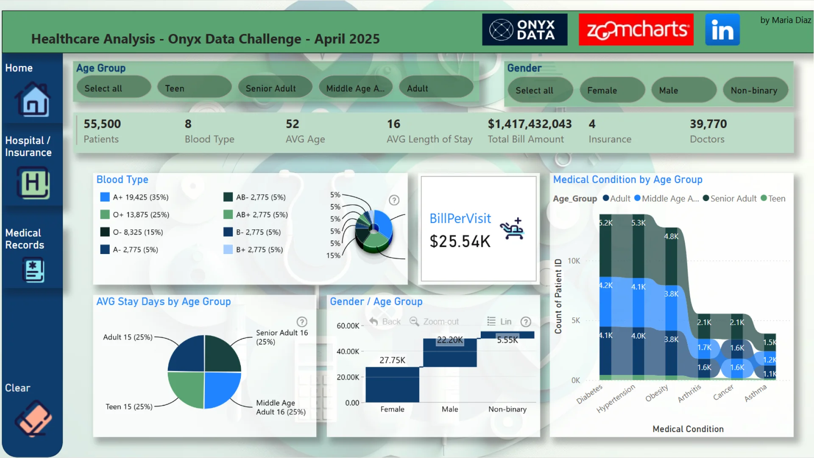
Task: Click help icon on Blood Type chart
Action: 394,200
